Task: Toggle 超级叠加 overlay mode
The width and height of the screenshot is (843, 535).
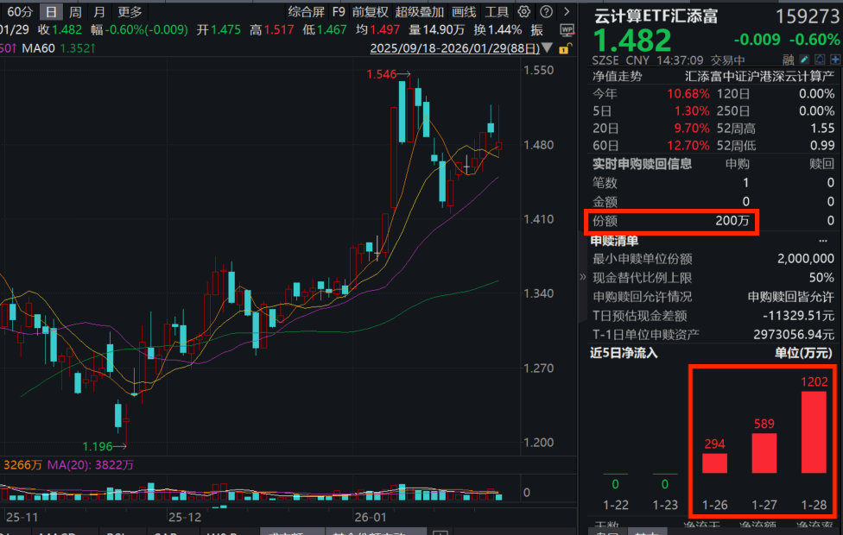Action: 420,11
